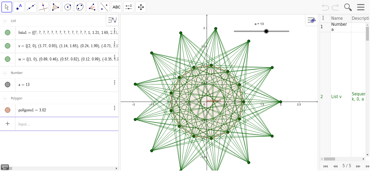Open more options for polígono1
The width and height of the screenshot is (370, 171).
[115, 108]
